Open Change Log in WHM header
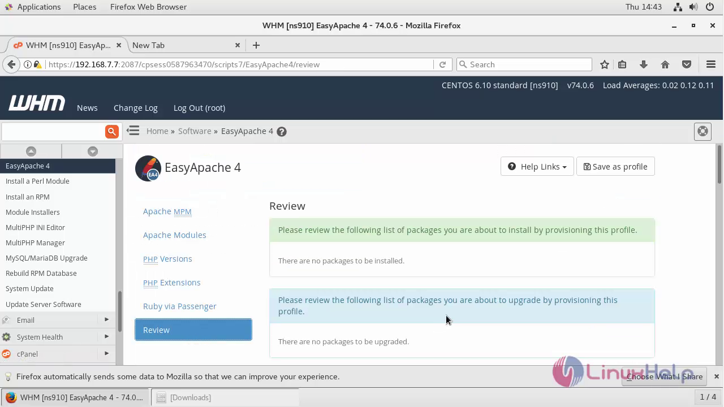 [136, 108]
